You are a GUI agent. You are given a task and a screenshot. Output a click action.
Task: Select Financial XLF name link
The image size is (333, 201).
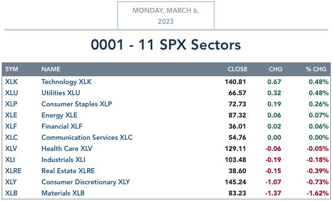click(62, 126)
